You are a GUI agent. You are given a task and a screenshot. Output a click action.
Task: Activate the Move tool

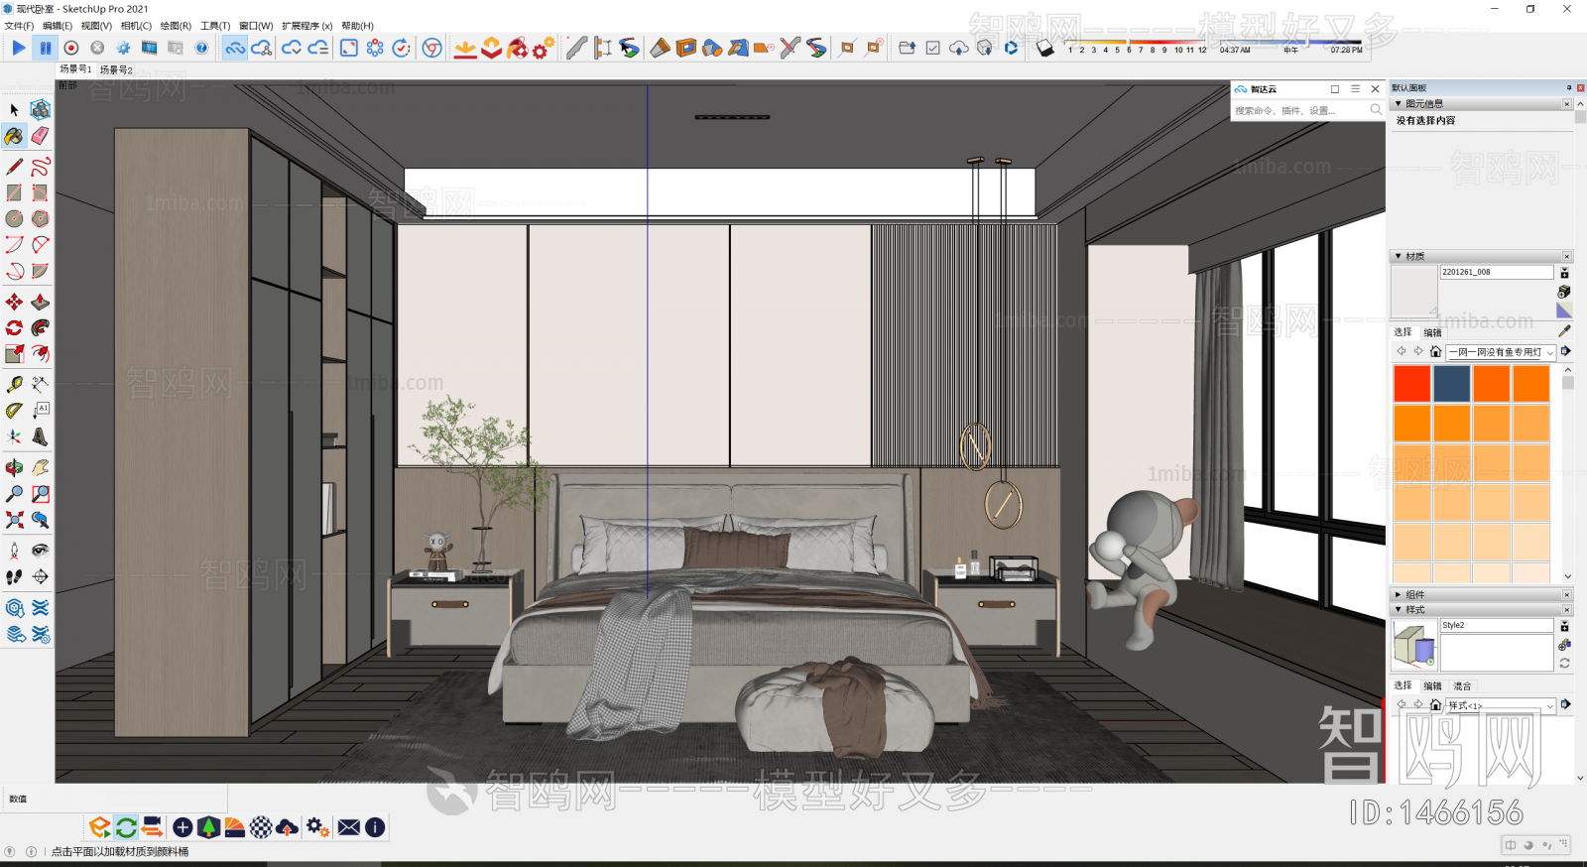click(x=14, y=302)
